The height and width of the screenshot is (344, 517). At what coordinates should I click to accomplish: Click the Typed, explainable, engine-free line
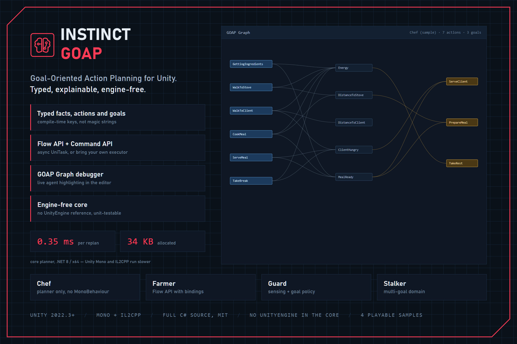88,89
